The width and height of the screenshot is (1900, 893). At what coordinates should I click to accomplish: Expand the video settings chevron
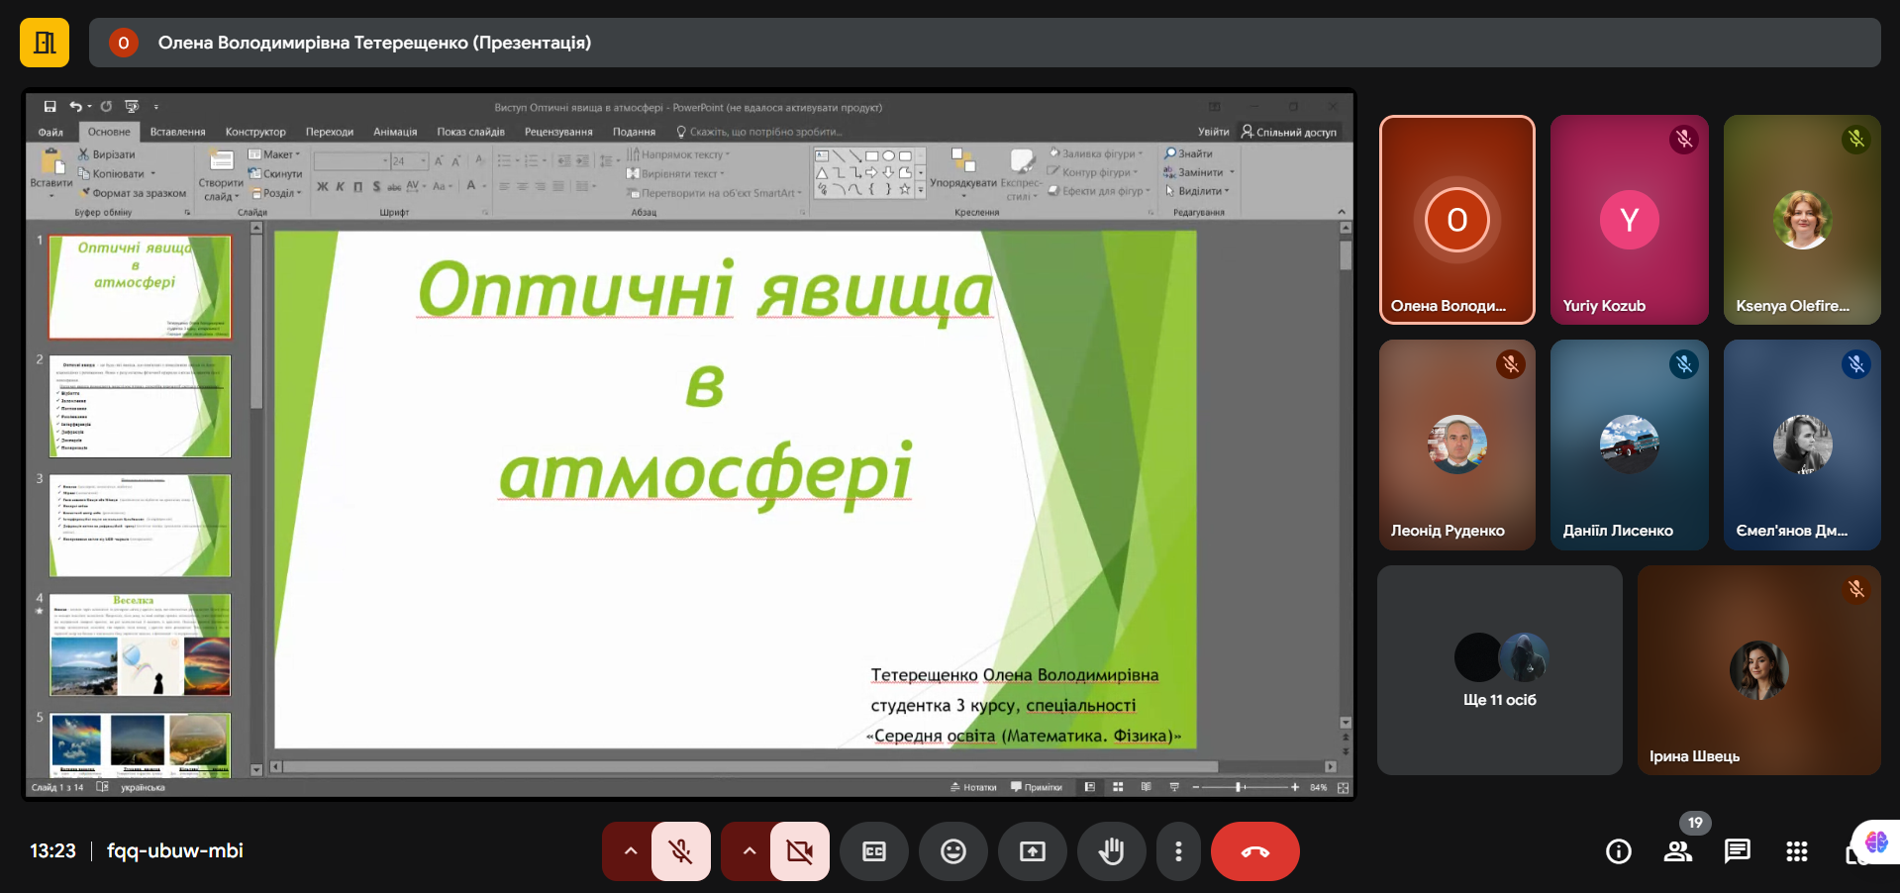749,851
